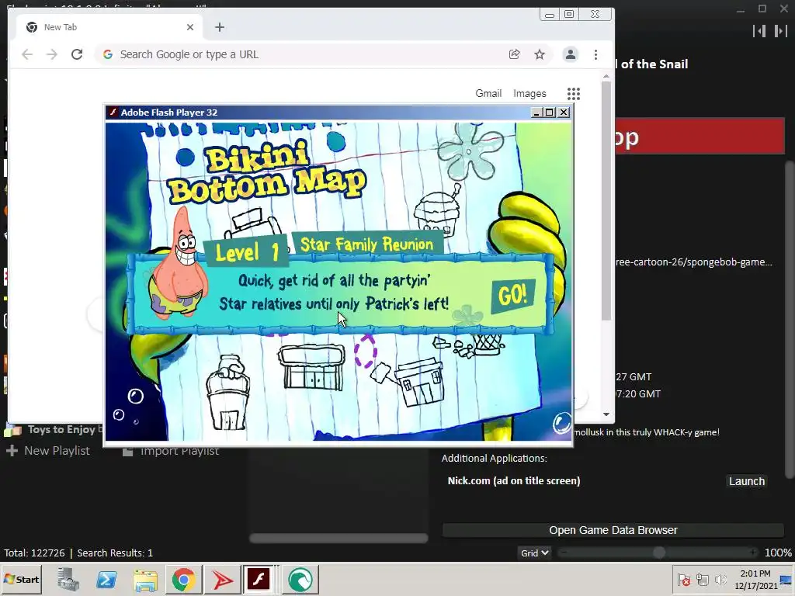Viewport: 795px width, 596px height.
Task: Open the Grid layout dropdown
Action: [x=534, y=553]
